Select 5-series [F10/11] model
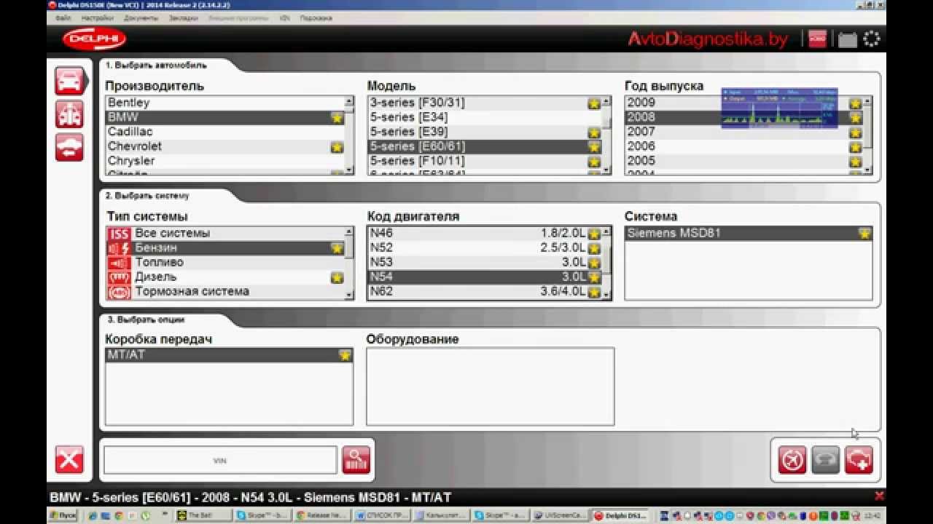Viewport: 933px width, 524px height. [x=485, y=161]
